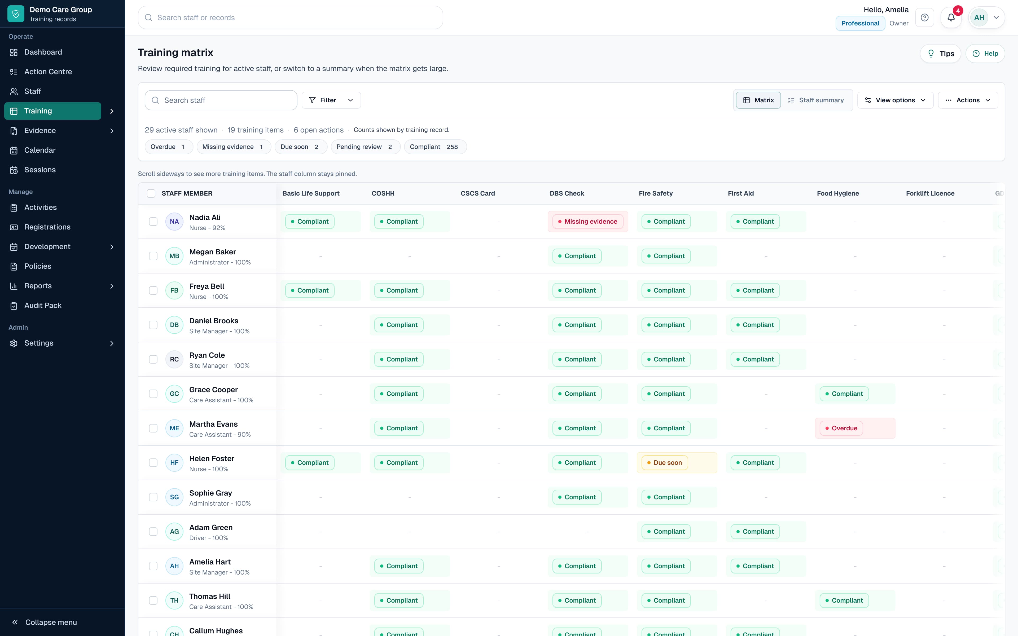Open Action Centre list icon

(14, 72)
